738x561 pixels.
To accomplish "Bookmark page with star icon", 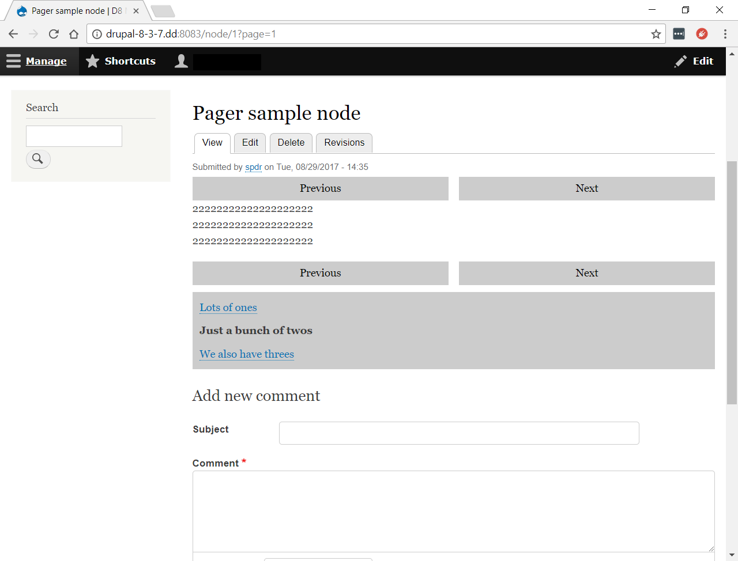I will click(x=656, y=34).
